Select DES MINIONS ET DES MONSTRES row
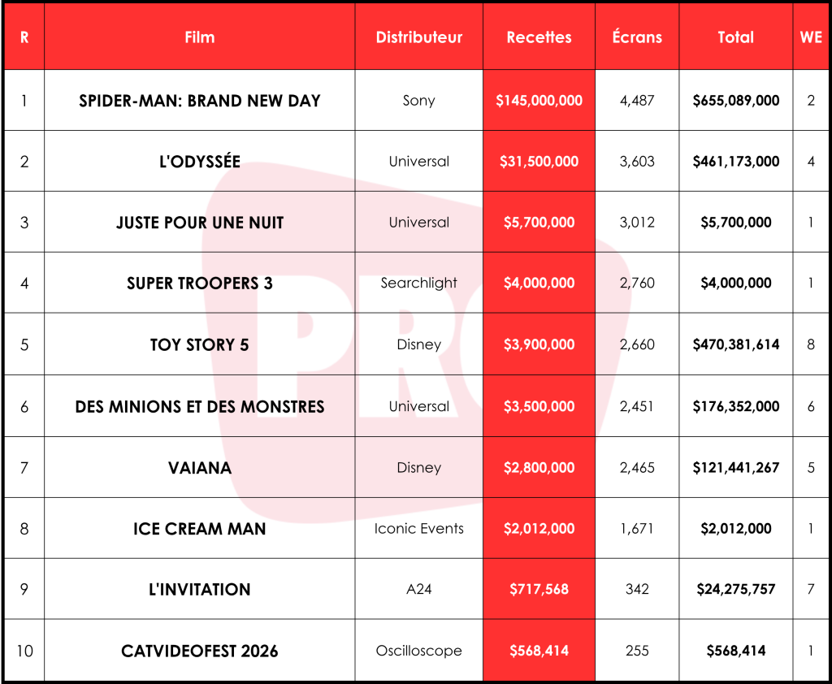The width and height of the screenshot is (832, 684). (x=416, y=406)
